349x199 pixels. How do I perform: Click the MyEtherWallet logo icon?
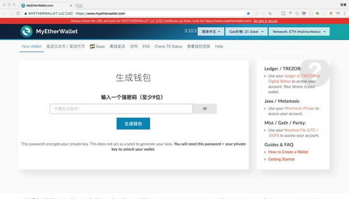pos(26,31)
